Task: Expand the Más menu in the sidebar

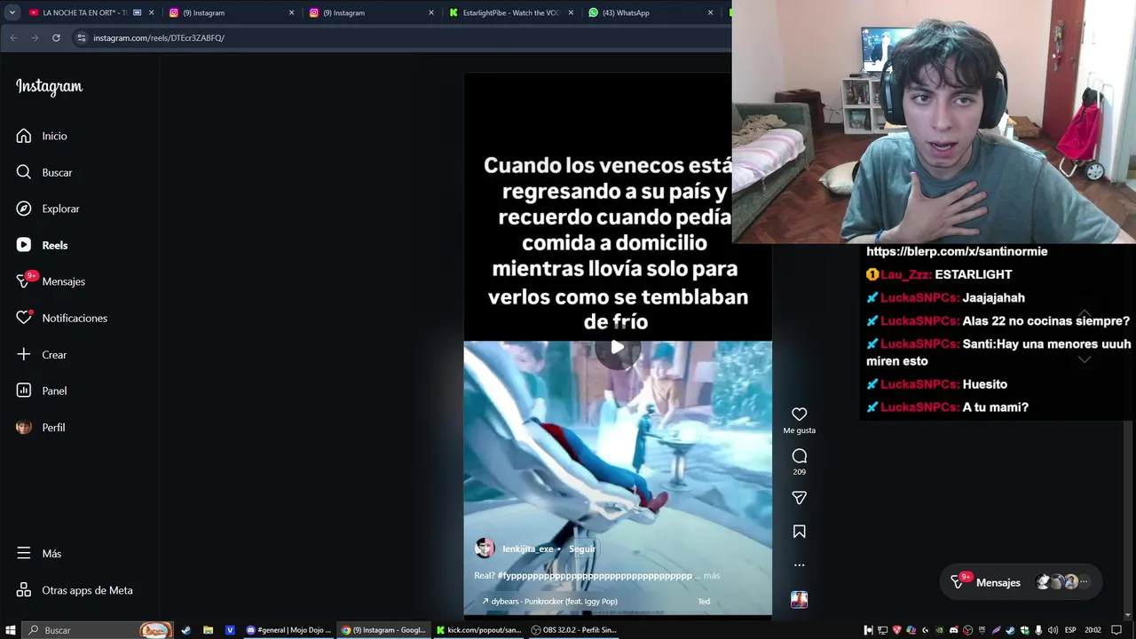Action: (x=39, y=554)
